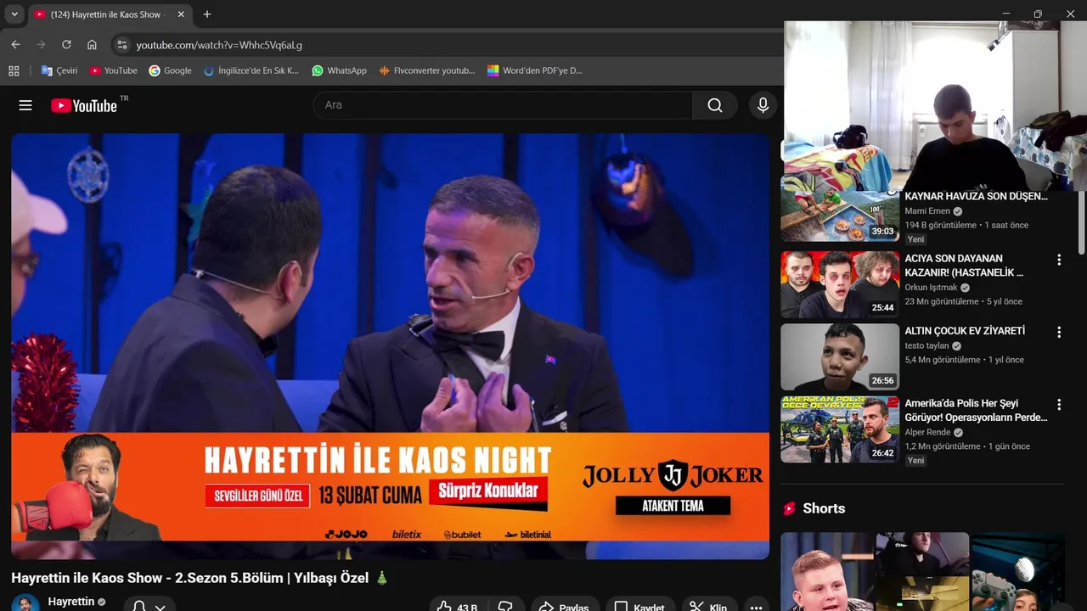Open the notification bell dropdown for Hayrettin
1087x611 pixels.
149,607
